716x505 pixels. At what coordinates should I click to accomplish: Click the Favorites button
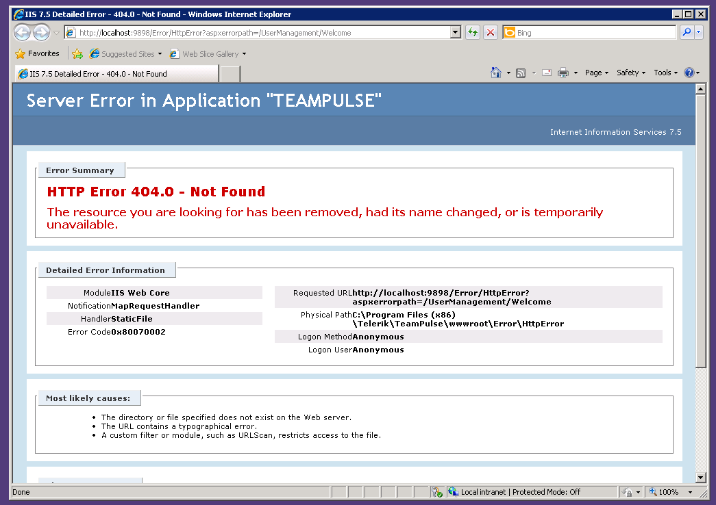[x=37, y=53]
